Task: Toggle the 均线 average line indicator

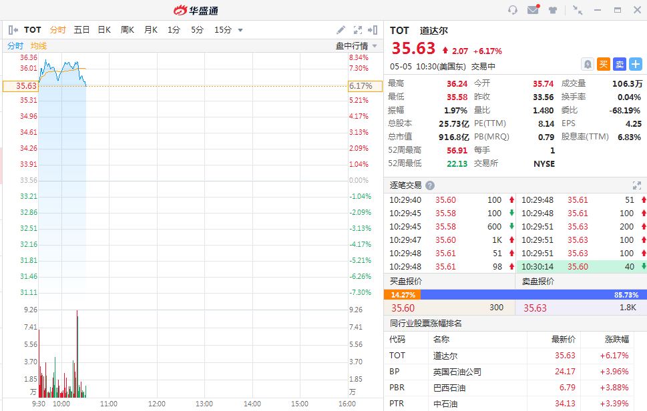Action: coord(39,46)
